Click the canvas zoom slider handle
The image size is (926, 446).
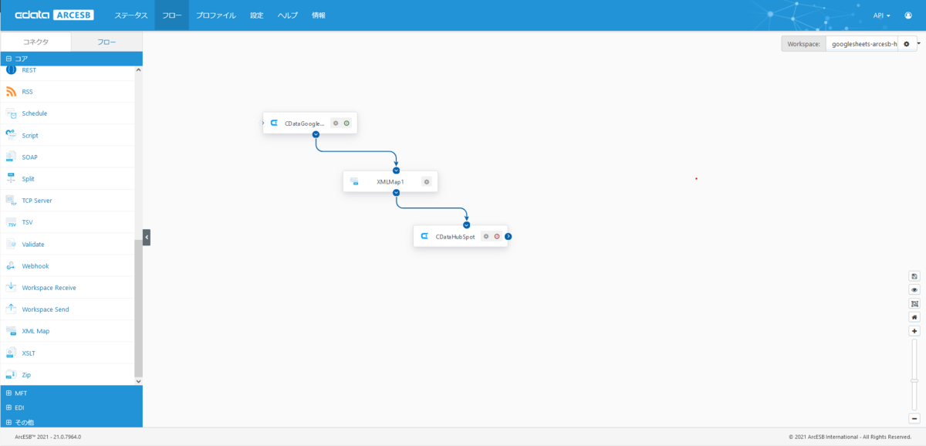[914, 380]
